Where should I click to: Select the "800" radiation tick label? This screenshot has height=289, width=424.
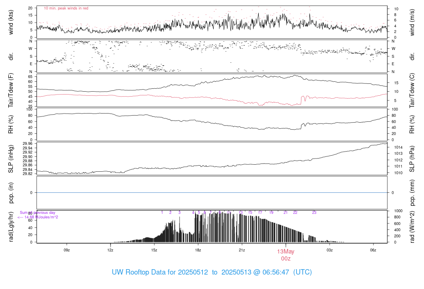pos(397,217)
